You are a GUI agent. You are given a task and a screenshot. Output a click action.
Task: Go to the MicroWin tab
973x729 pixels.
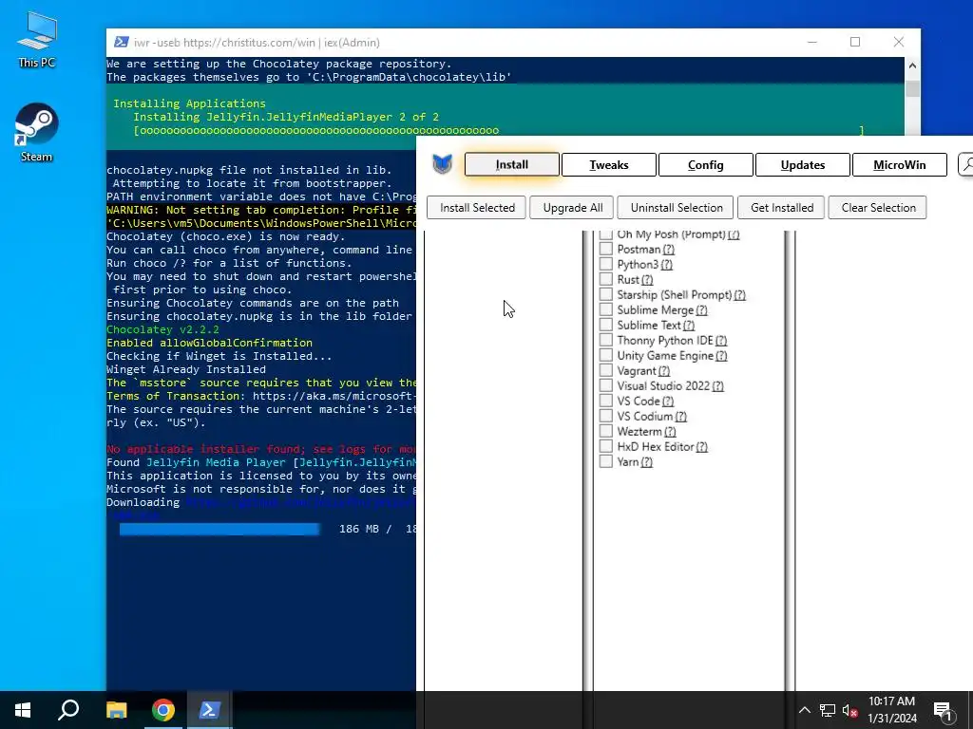(x=900, y=165)
